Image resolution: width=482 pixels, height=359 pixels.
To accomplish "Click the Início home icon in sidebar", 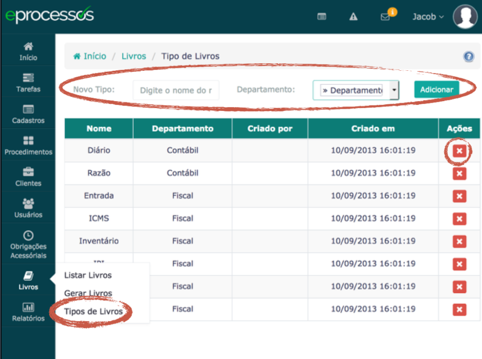I will tap(28, 47).
